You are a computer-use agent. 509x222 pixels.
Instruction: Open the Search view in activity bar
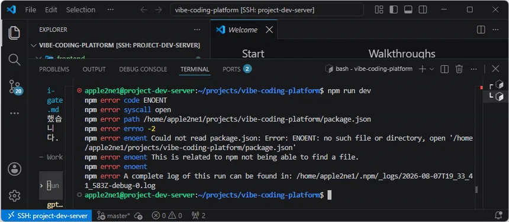(14, 60)
